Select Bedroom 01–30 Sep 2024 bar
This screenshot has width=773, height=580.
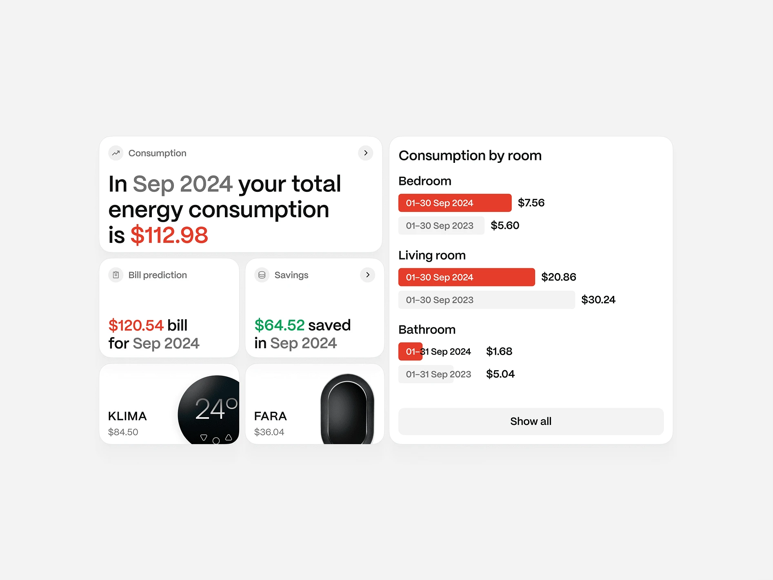455,203
